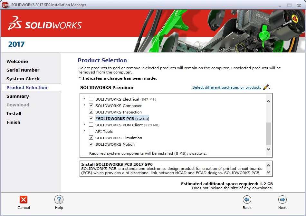Expand the SOLIDWORKS Composer tree node

85,105
